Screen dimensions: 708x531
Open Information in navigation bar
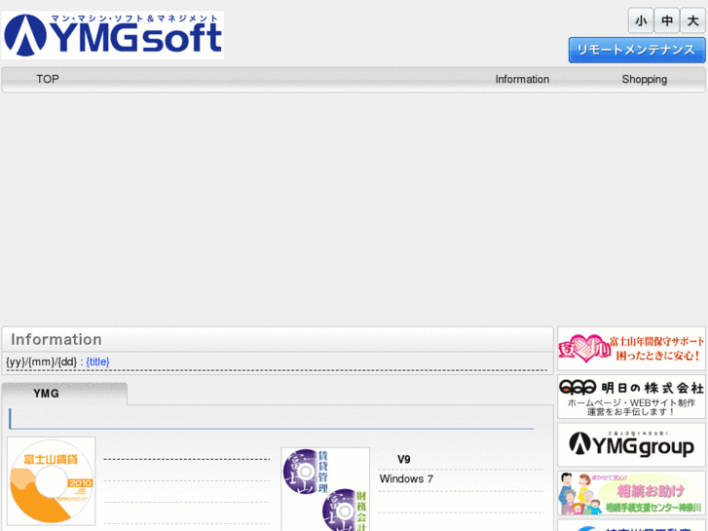(x=522, y=80)
